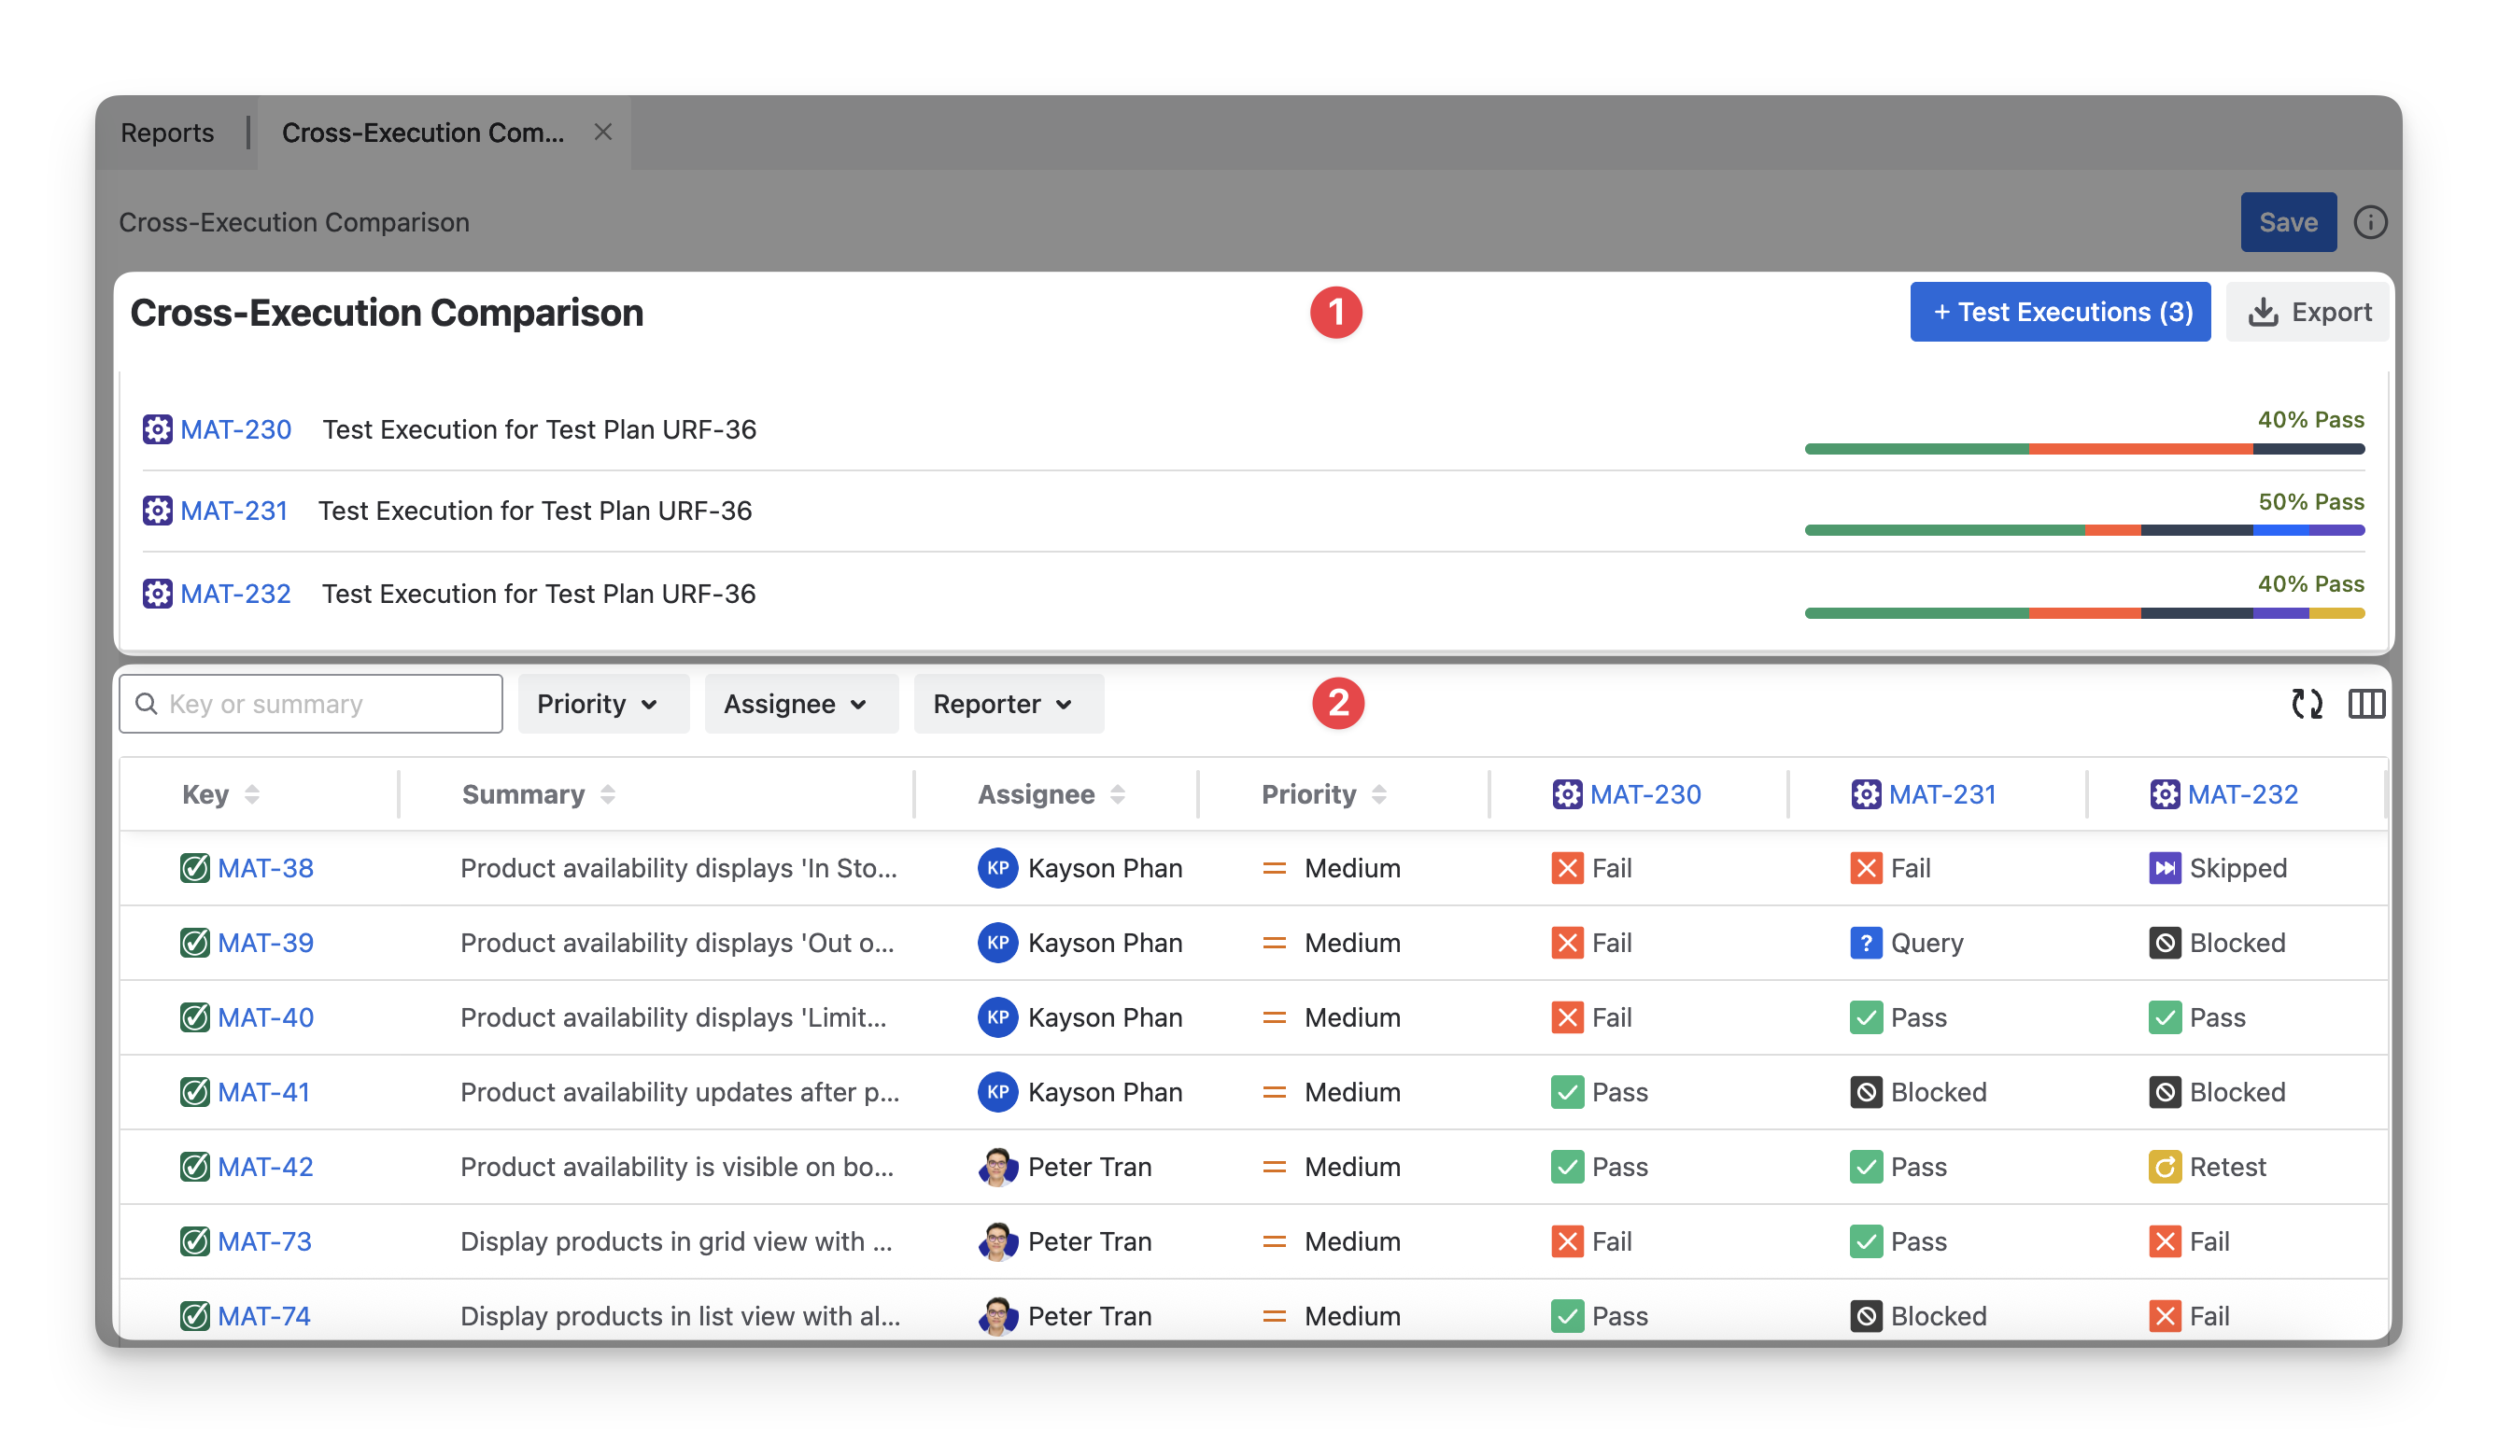This screenshot has height=1443, width=2498.
Task: Click the Query status icon for MAT-39
Action: 1866,943
